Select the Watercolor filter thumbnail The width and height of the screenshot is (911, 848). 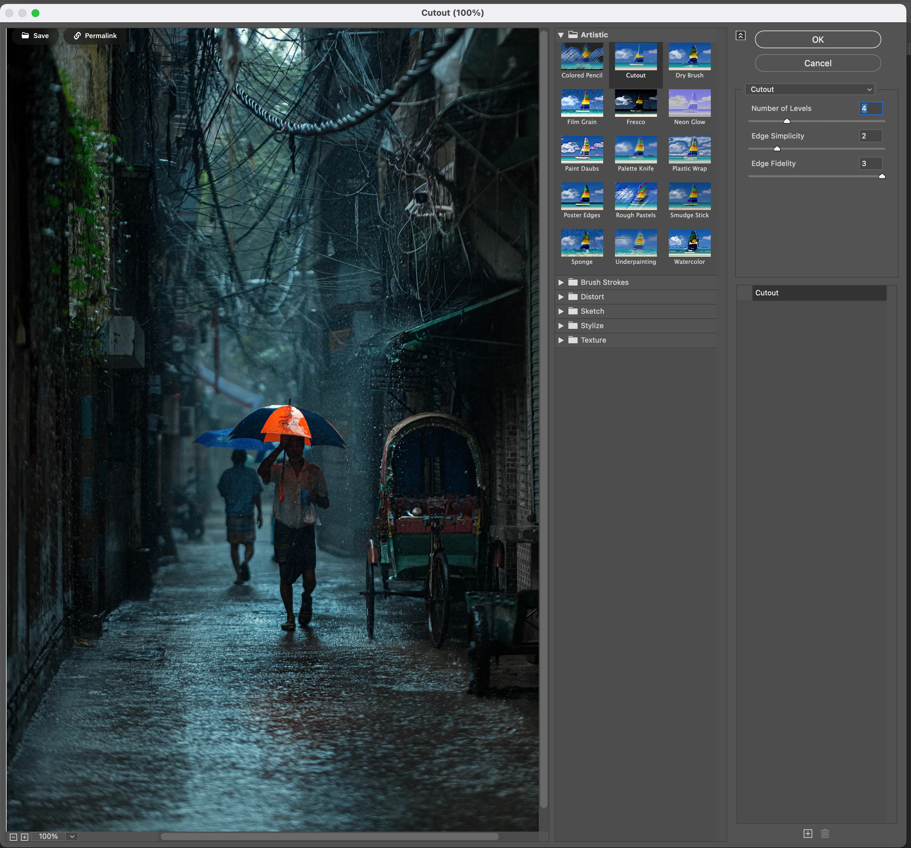pyautogui.click(x=689, y=243)
